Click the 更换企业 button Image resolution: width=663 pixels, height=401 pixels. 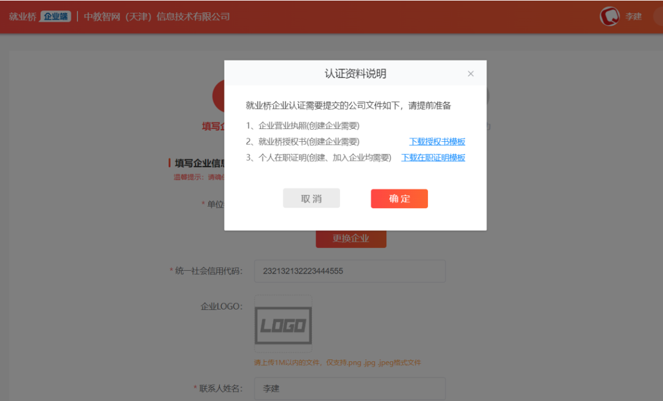tap(351, 238)
